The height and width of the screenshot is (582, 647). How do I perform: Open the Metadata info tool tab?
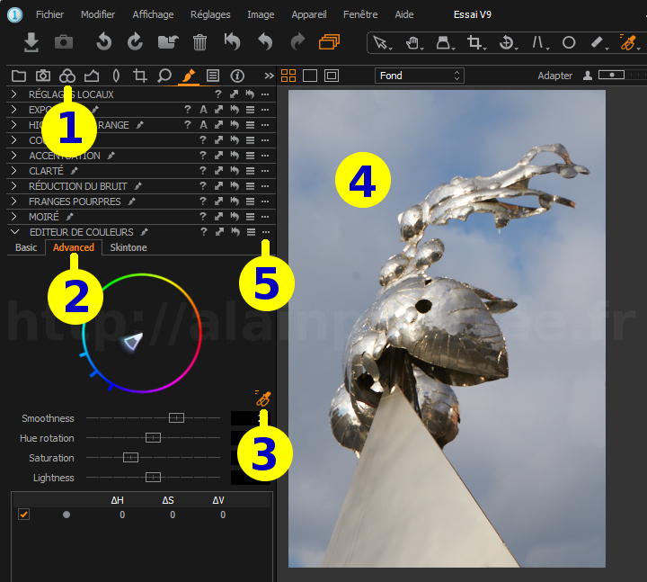pos(237,76)
